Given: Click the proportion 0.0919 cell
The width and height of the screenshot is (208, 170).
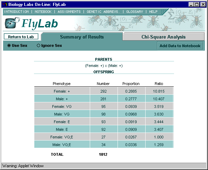Looking at the screenshot, I should (131, 122).
